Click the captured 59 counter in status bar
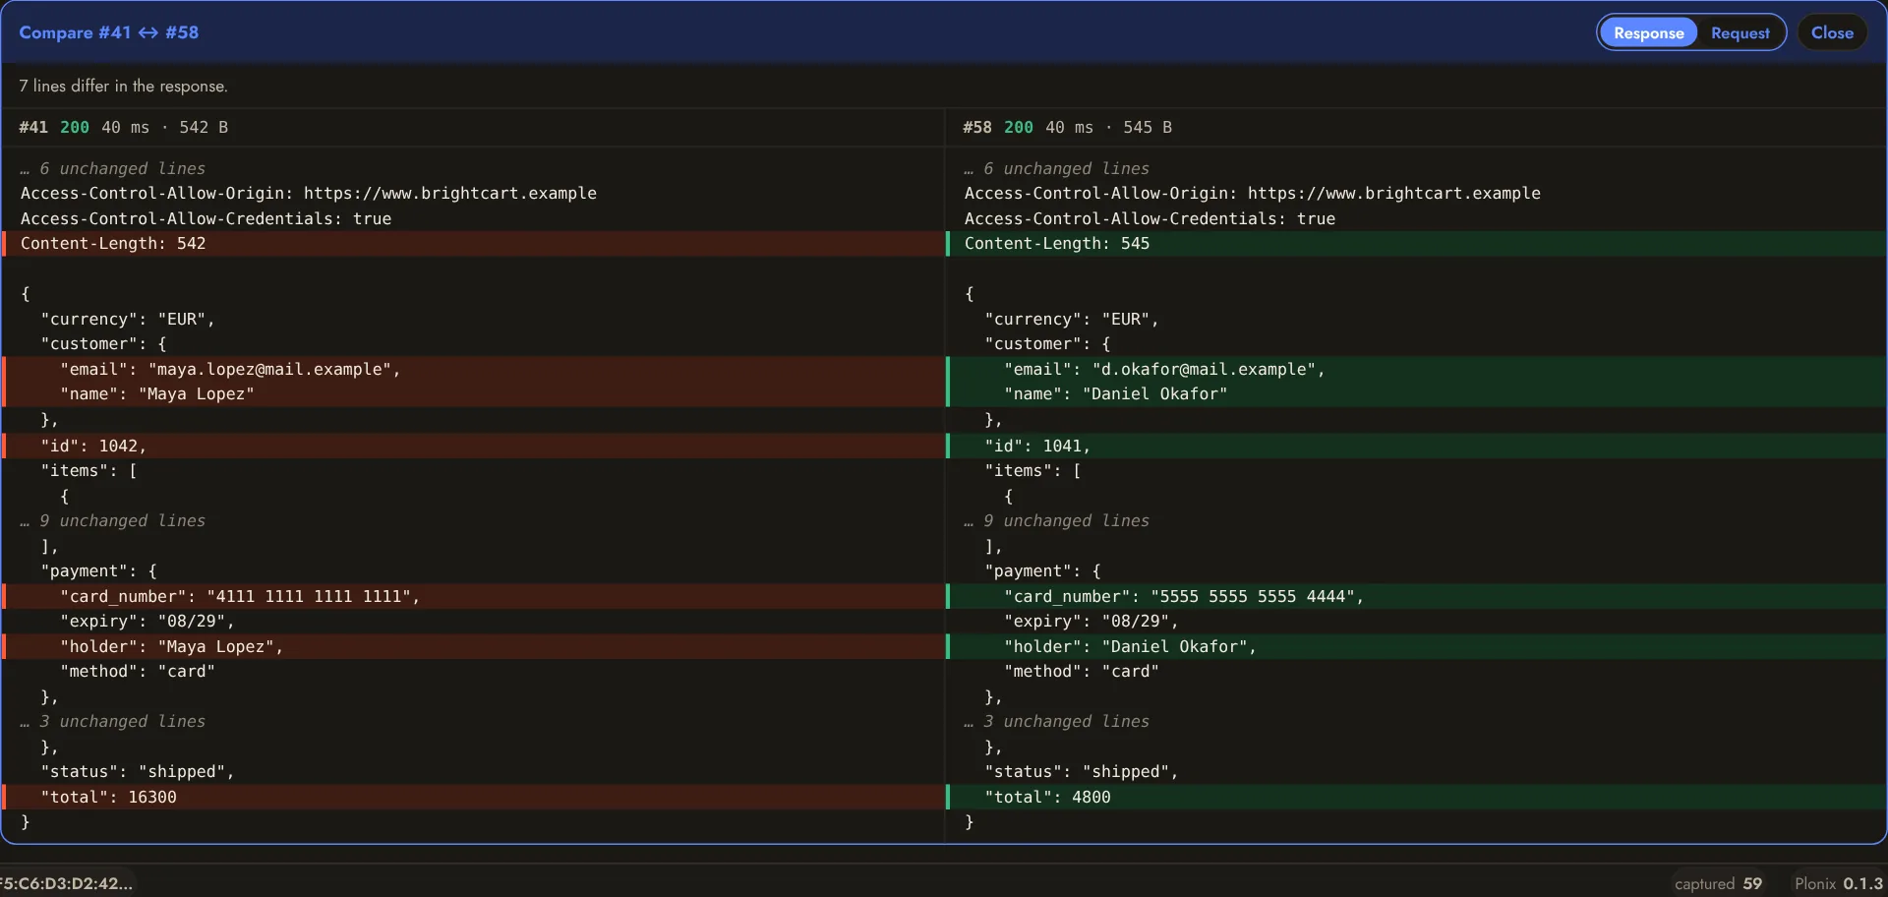Screen dimensions: 1888x897 pyautogui.click(x=1718, y=883)
